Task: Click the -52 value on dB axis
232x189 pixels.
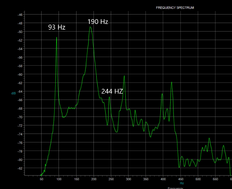Action: (x=20, y=40)
